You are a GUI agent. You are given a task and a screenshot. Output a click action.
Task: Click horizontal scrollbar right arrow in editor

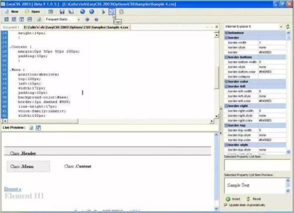click(x=212, y=121)
